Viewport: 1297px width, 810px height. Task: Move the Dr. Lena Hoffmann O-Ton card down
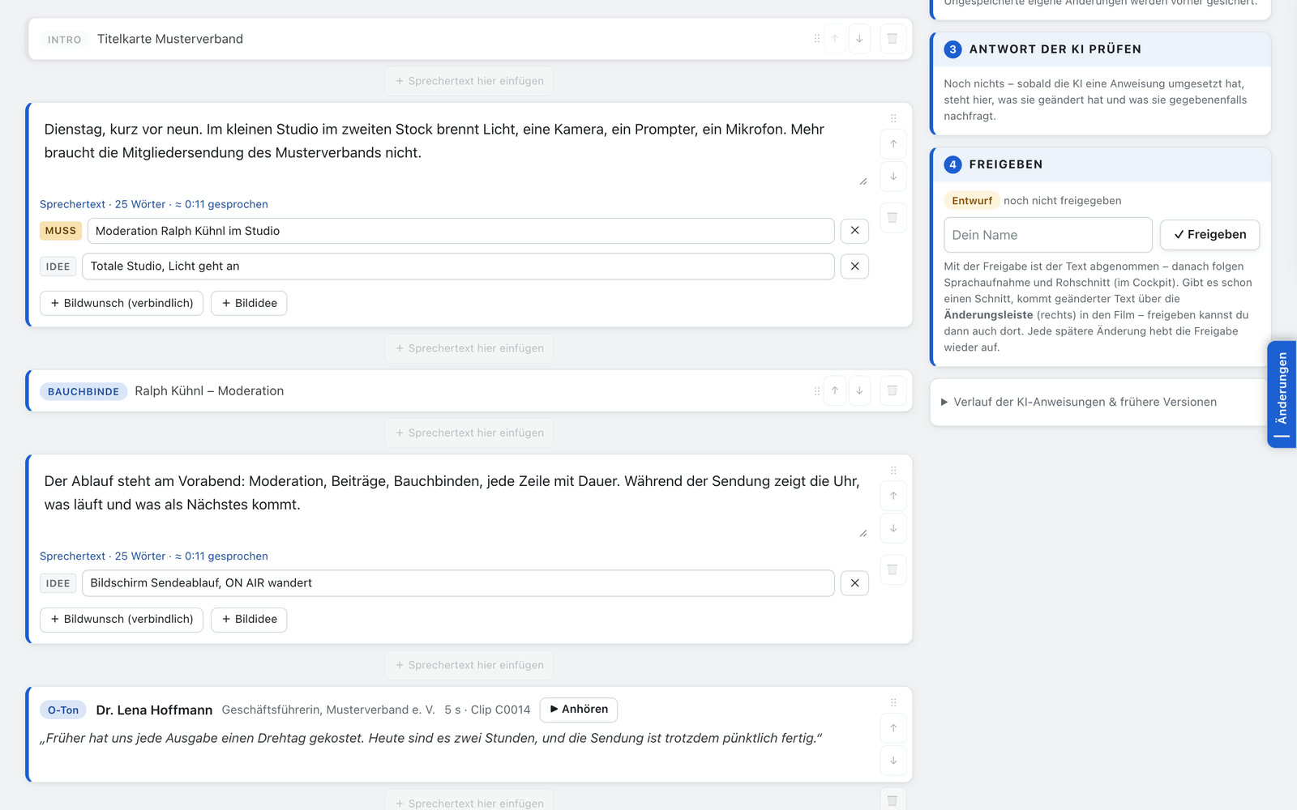(893, 761)
